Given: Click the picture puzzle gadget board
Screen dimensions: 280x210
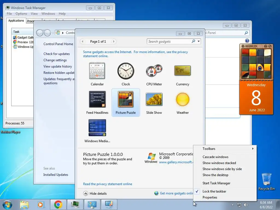Looking at the screenshot, I should pos(256,63).
